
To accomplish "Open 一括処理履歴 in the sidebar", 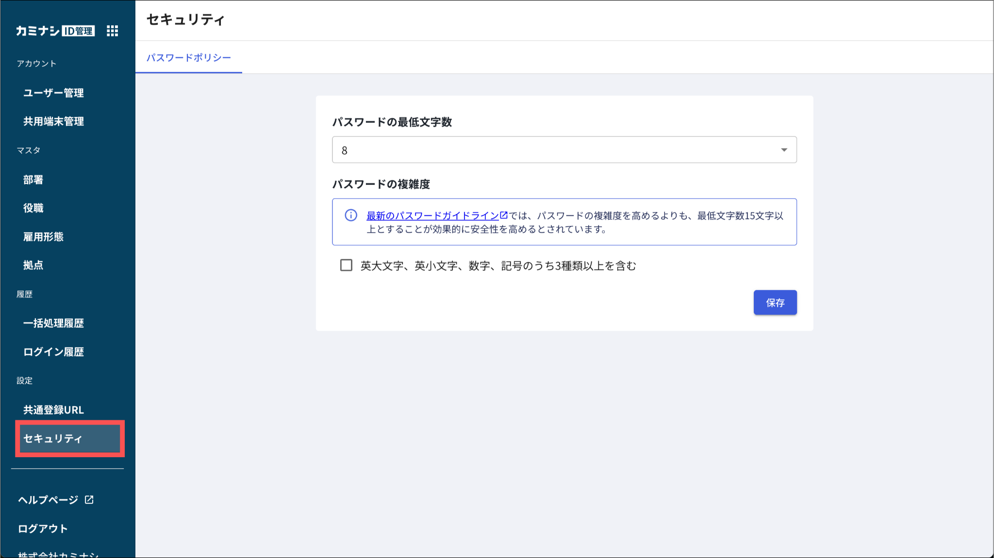I will click(x=53, y=323).
